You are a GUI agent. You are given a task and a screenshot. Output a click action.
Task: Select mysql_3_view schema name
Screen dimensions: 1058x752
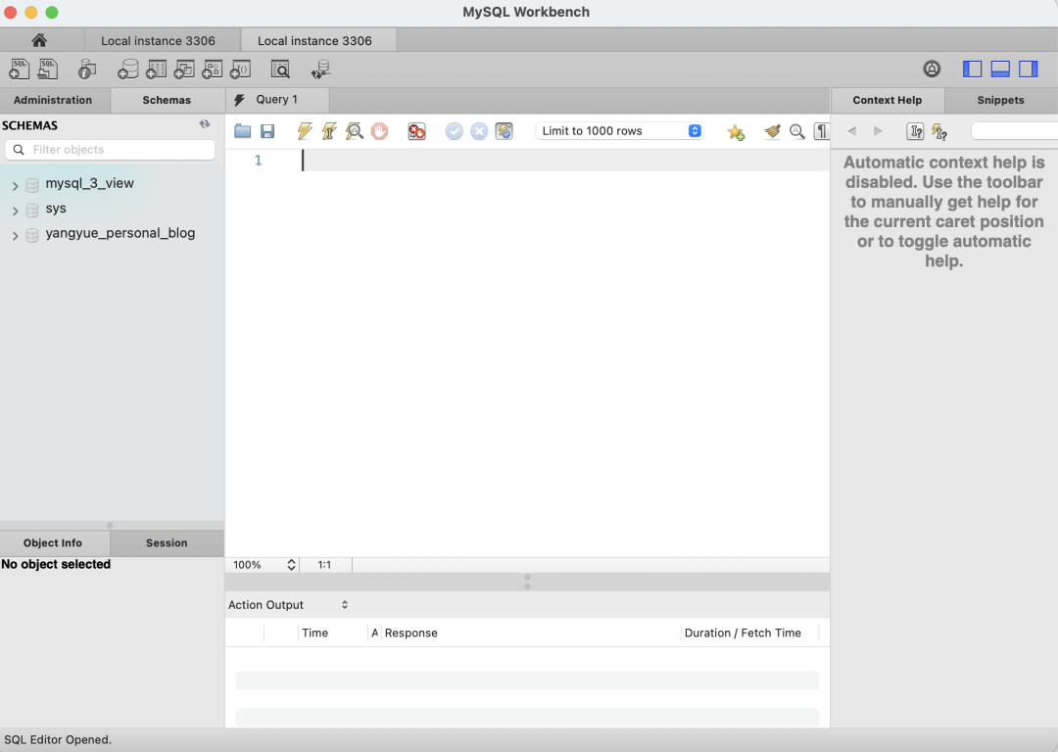tap(90, 183)
